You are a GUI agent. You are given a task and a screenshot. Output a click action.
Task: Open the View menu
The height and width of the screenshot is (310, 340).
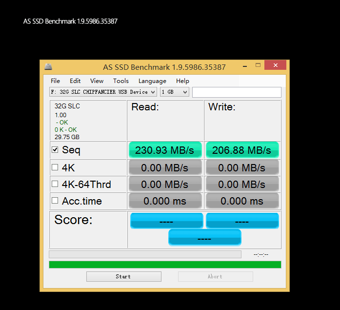pyautogui.click(x=97, y=81)
